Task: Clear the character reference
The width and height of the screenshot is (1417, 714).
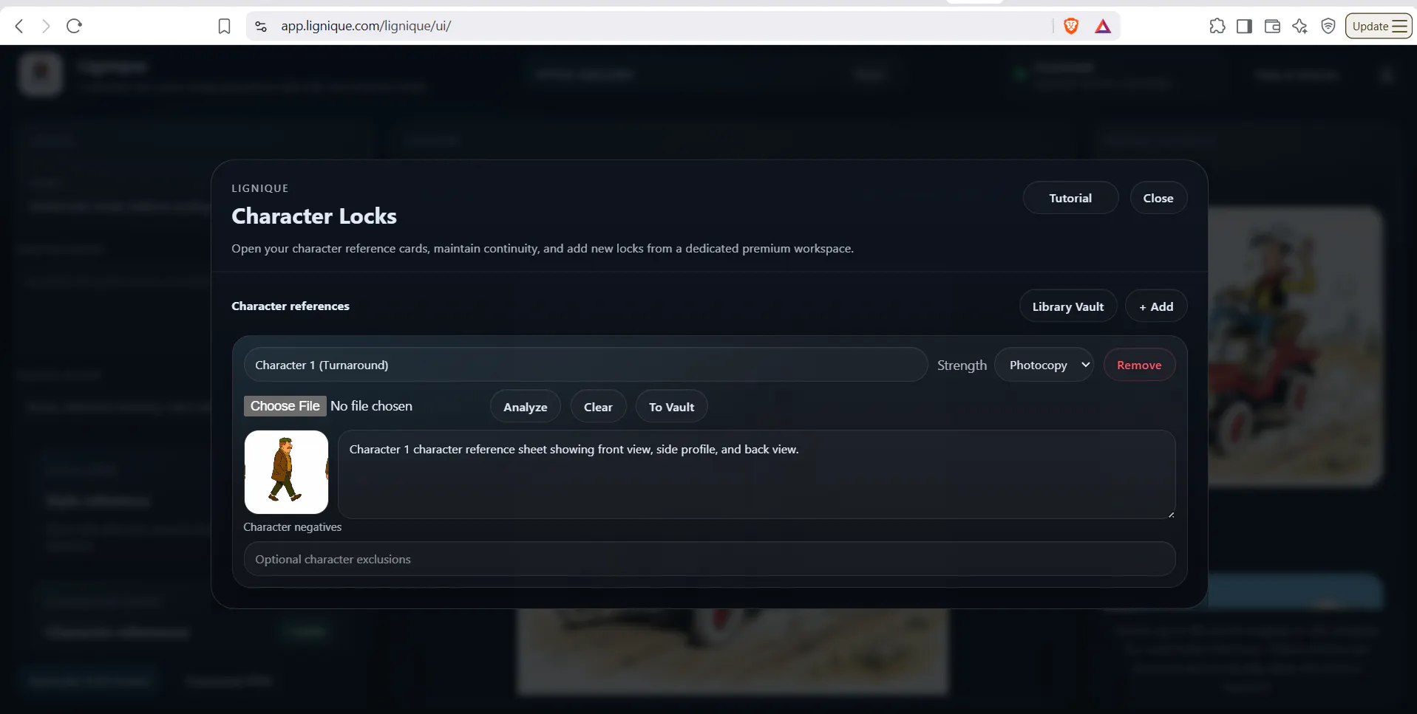Action: [598, 407]
